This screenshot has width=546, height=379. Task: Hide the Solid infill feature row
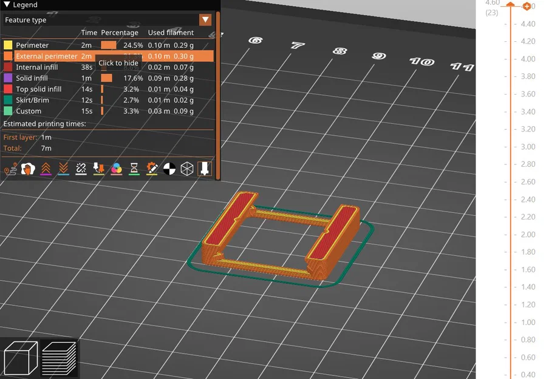[107, 78]
